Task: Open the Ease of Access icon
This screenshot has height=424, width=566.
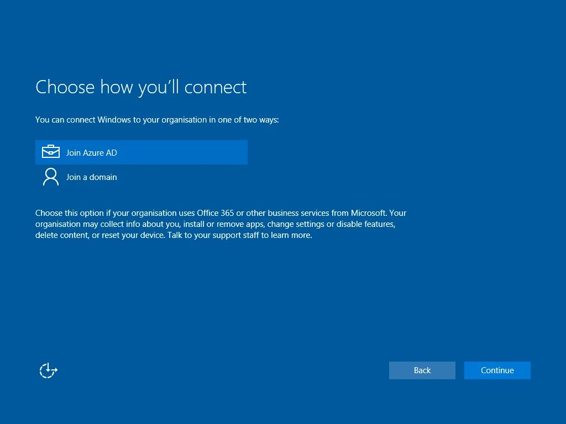Action: pos(48,370)
